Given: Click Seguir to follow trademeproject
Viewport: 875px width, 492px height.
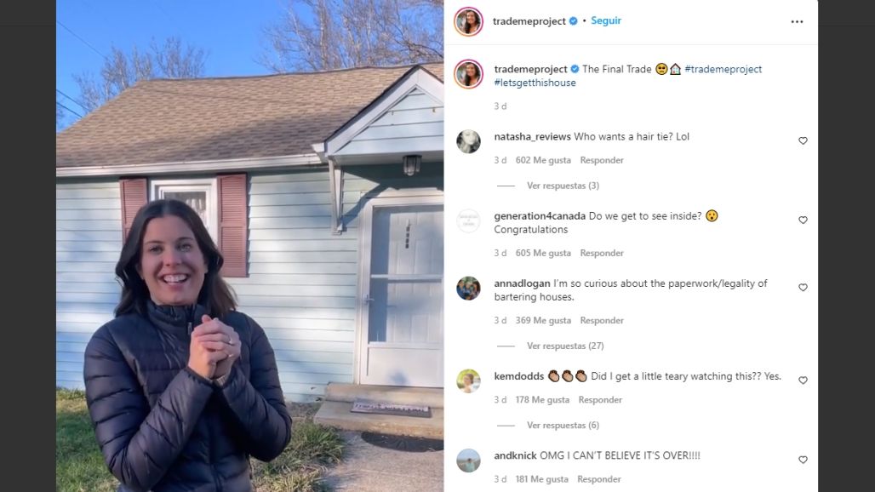Looking at the screenshot, I should click(x=605, y=20).
